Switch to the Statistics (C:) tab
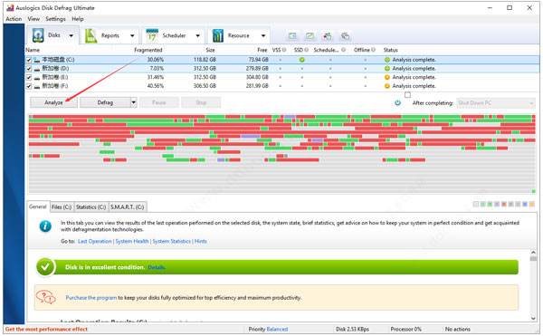This screenshot has width=543, height=336. (91, 206)
